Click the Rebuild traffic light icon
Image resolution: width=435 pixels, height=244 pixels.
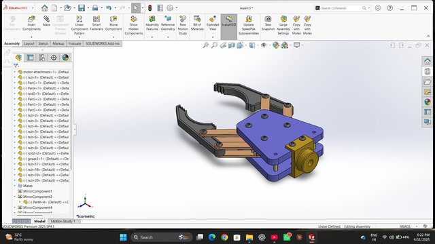pyautogui.click(x=150, y=8)
